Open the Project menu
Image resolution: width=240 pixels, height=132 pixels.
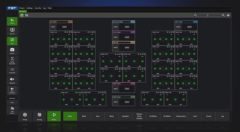pos(22,8)
